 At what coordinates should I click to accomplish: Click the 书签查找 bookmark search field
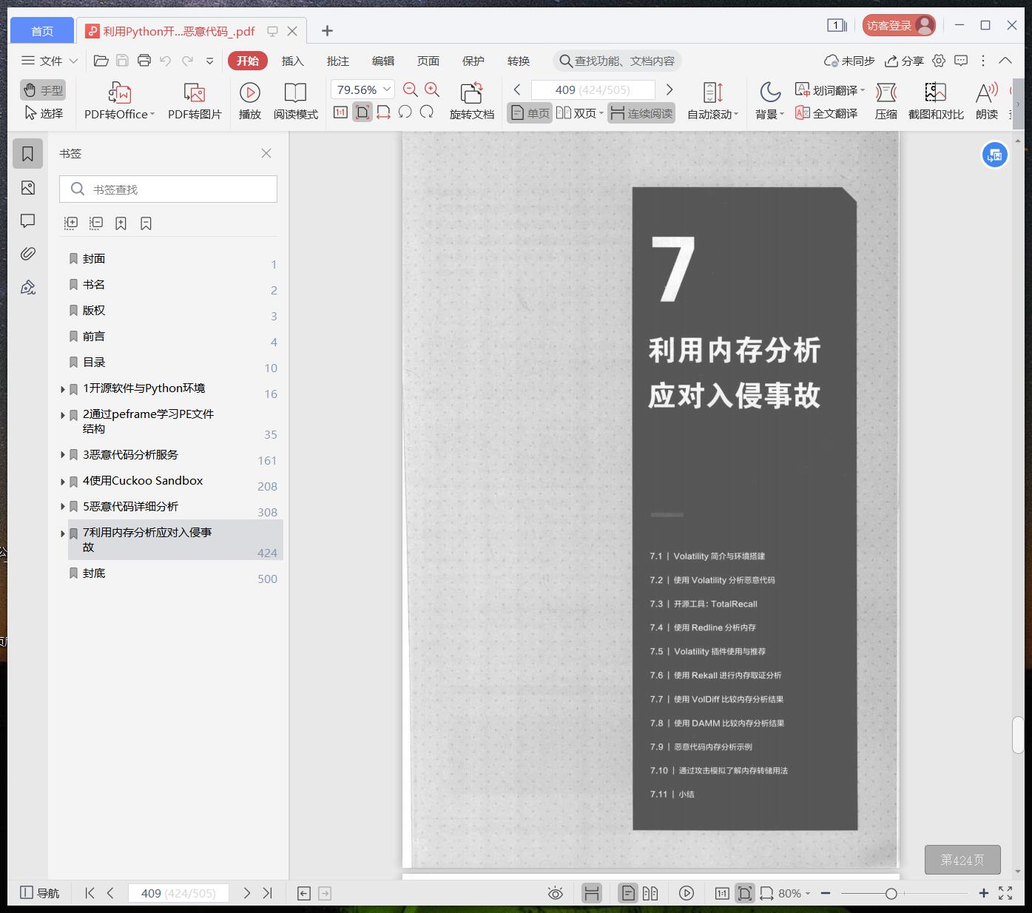coord(168,189)
